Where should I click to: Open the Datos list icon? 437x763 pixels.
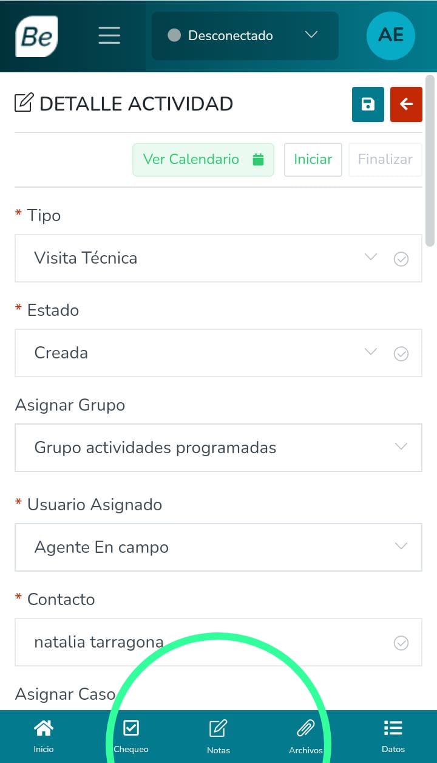393,736
